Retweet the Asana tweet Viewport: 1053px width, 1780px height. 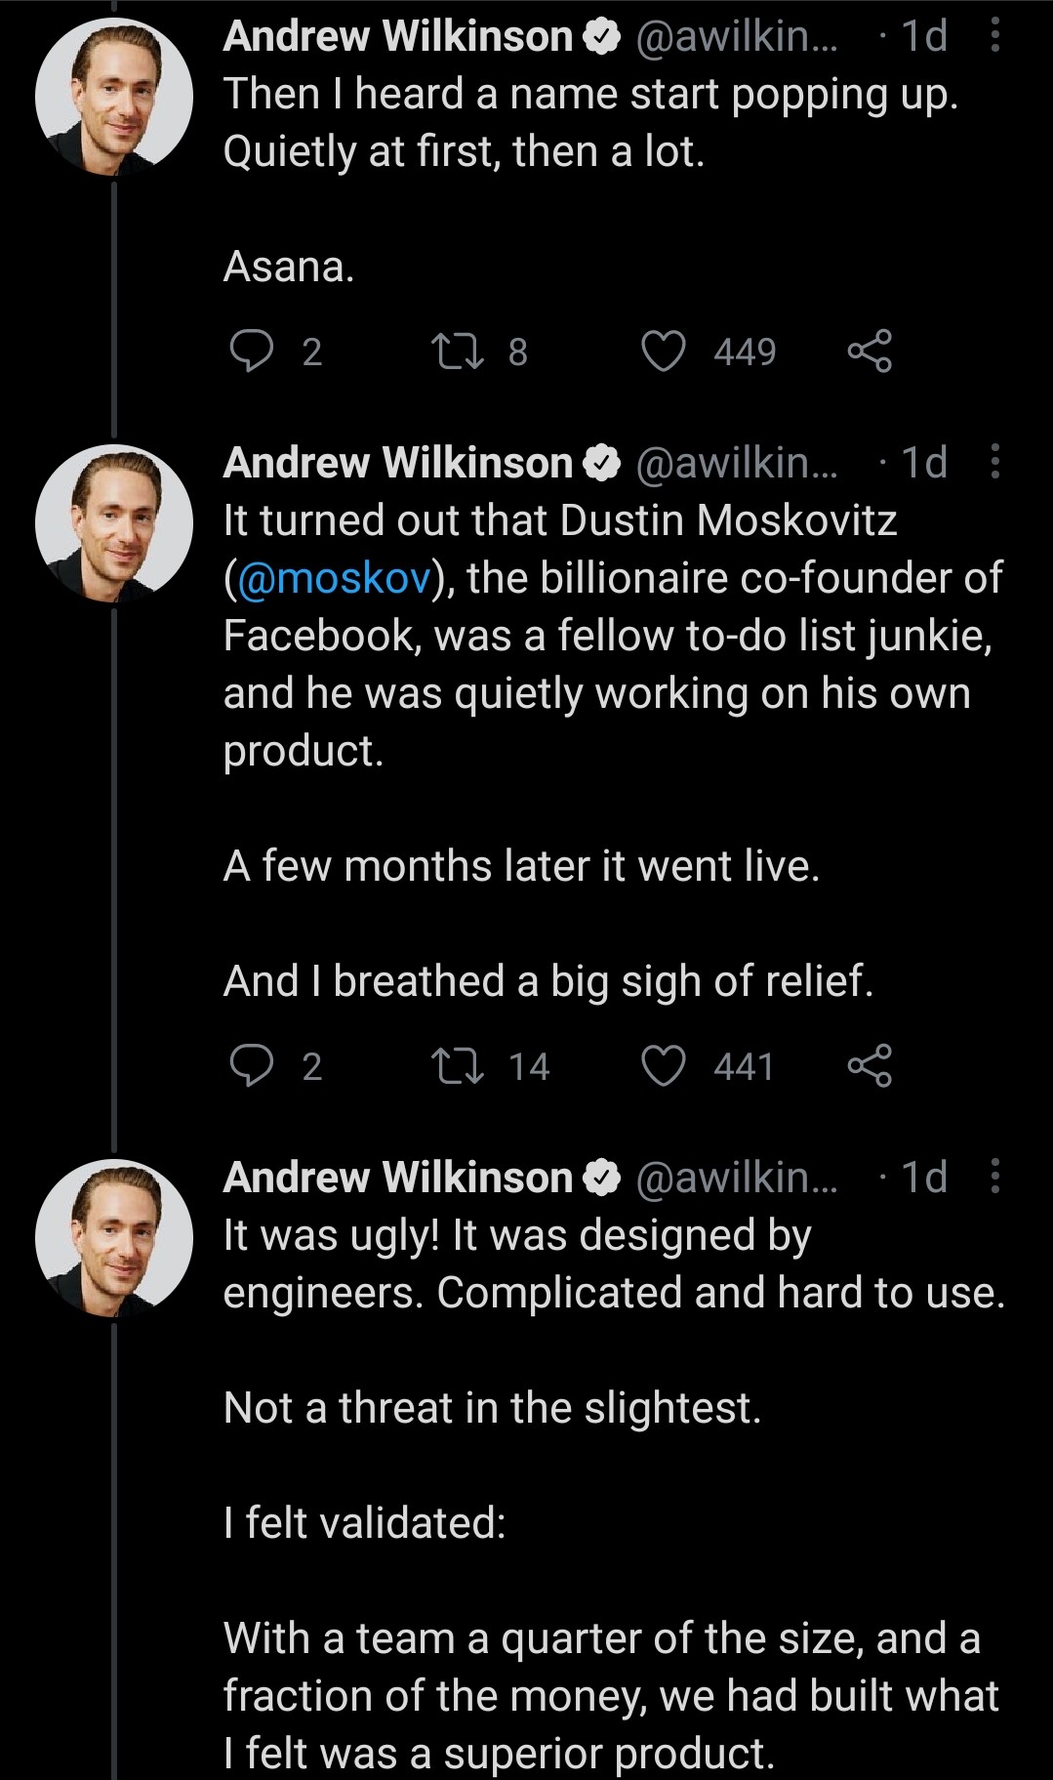pyautogui.click(x=459, y=352)
